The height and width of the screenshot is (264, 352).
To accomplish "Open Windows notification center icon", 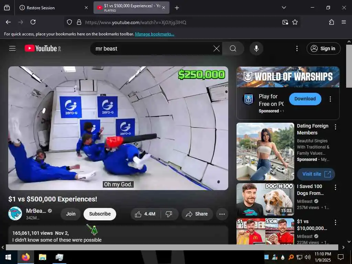I will 341,257.
